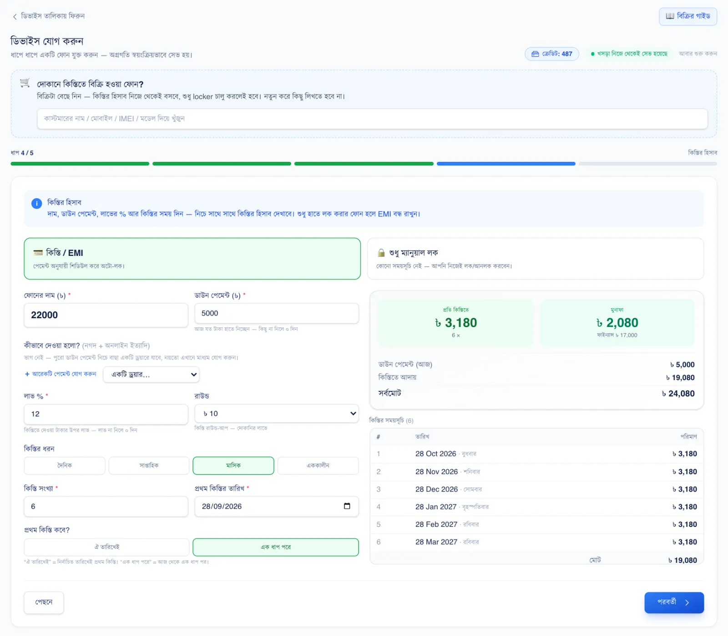
Task: Edit the কিস্তি সংখ্যা field showing 6
Action: pos(106,506)
